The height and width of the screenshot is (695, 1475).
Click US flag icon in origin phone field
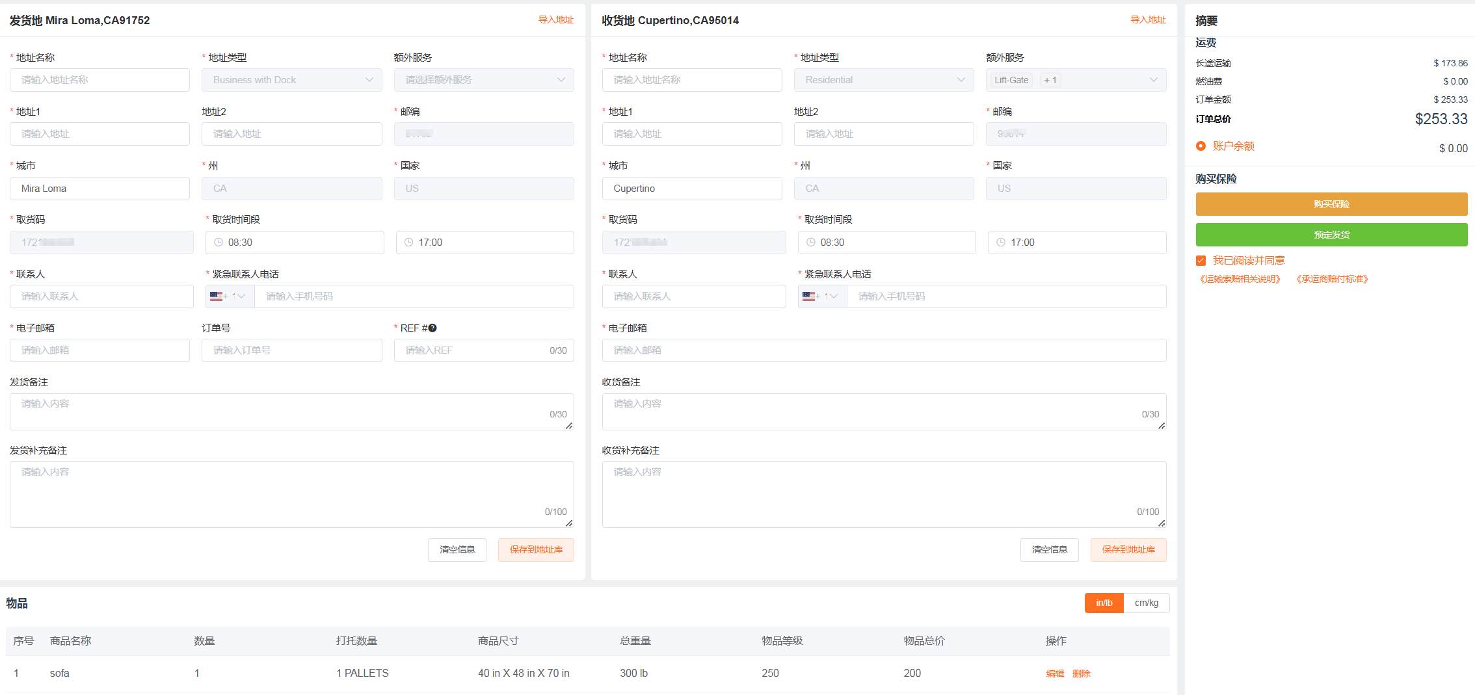coord(216,296)
